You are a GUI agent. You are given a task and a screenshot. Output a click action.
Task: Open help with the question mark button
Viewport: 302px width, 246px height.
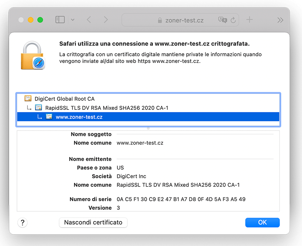point(23,223)
